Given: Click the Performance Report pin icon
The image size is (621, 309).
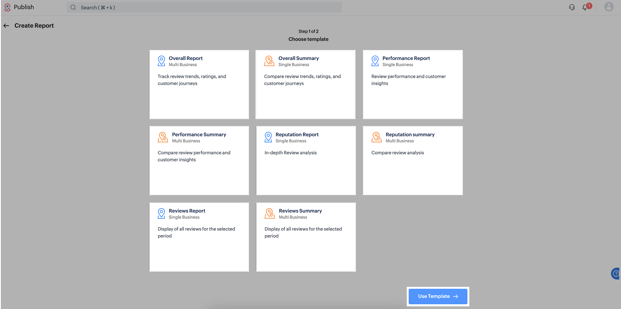Looking at the screenshot, I should click(375, 61).
